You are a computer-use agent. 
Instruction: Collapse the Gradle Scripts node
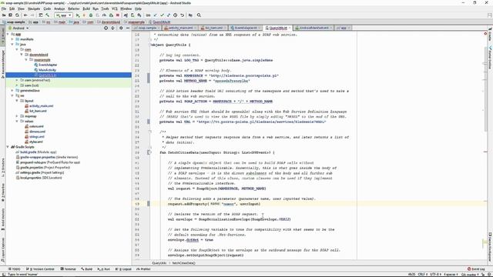[x=8, y=147]
